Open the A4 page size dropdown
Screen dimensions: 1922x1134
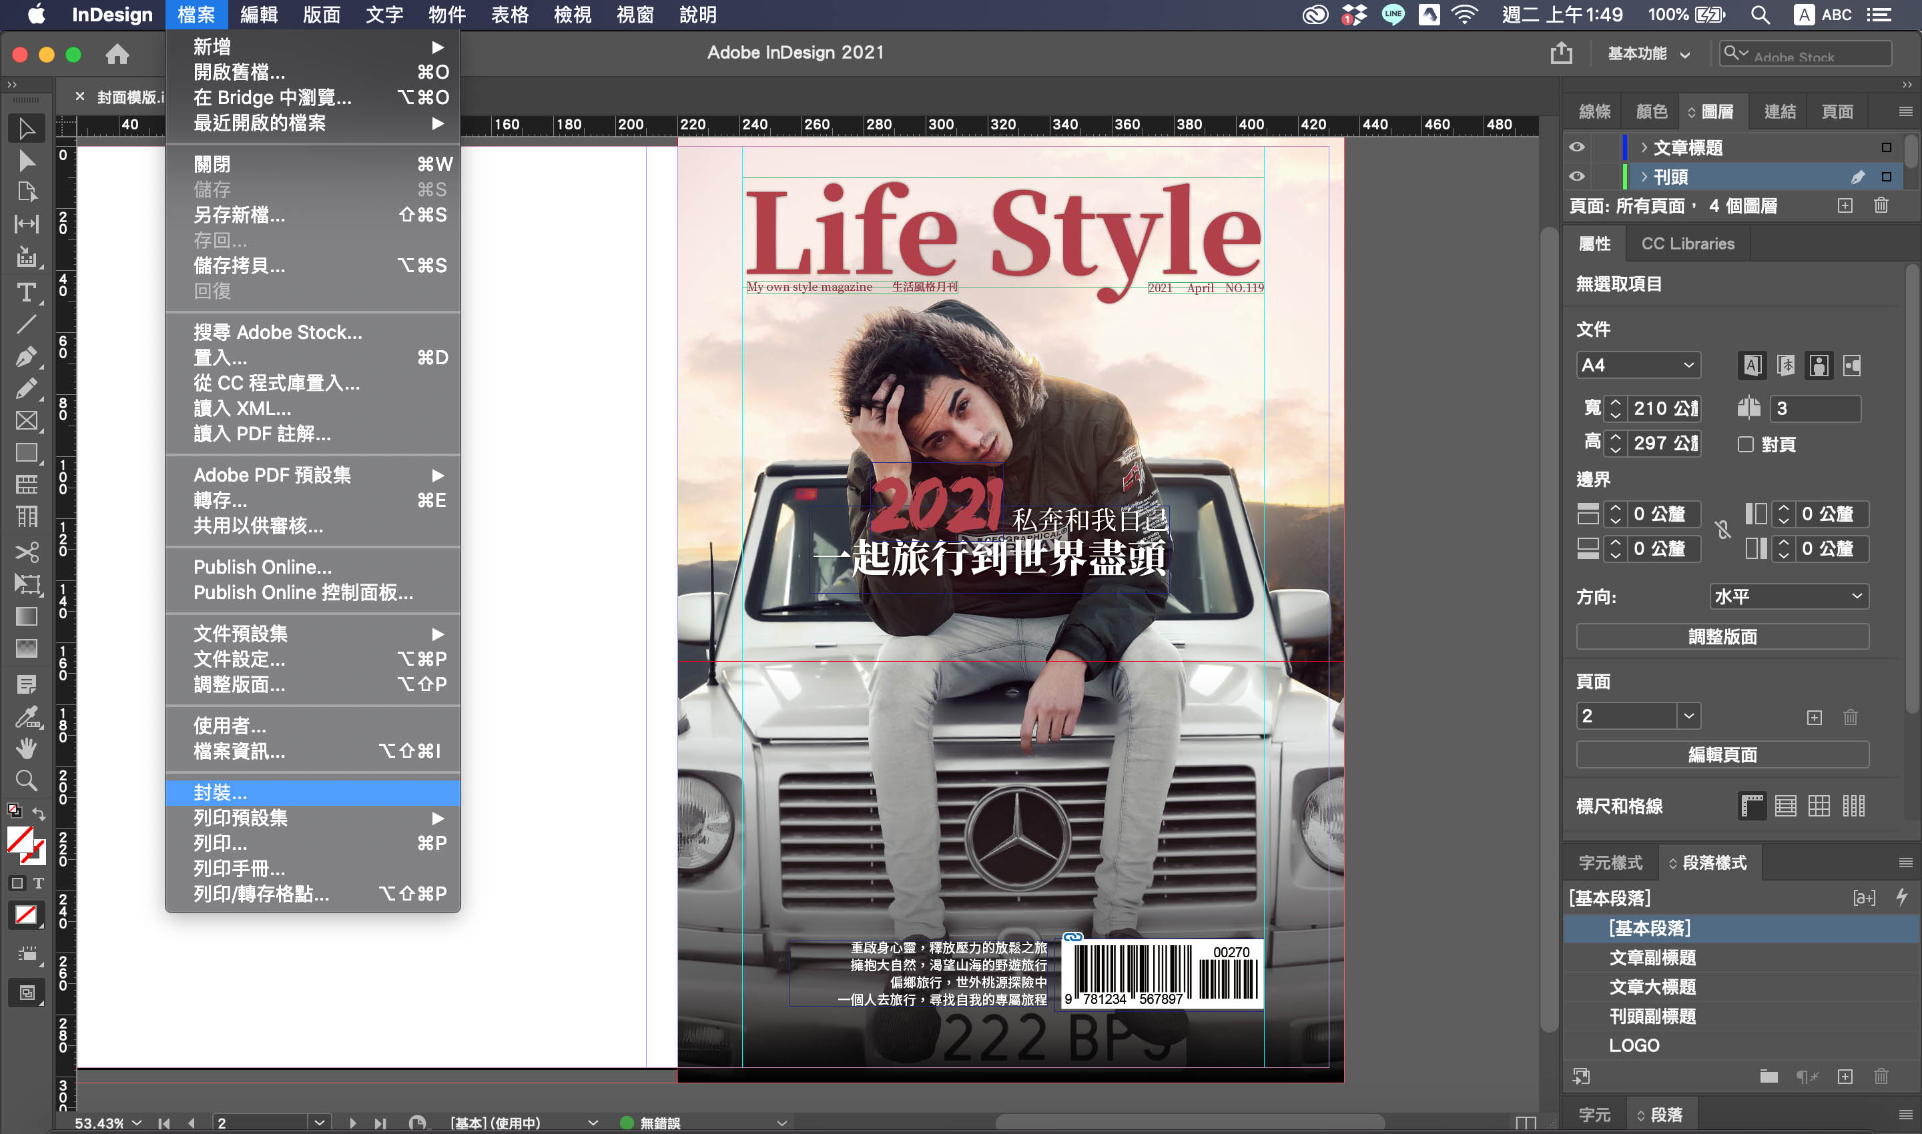point(1638,366)
